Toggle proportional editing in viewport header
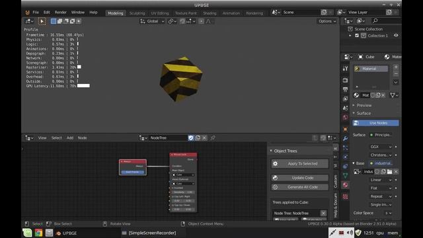The image size is (423, 238). pos(201,21)
